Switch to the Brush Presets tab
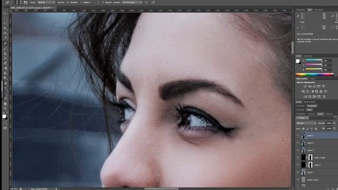338x190 pixels. point(309,102)
